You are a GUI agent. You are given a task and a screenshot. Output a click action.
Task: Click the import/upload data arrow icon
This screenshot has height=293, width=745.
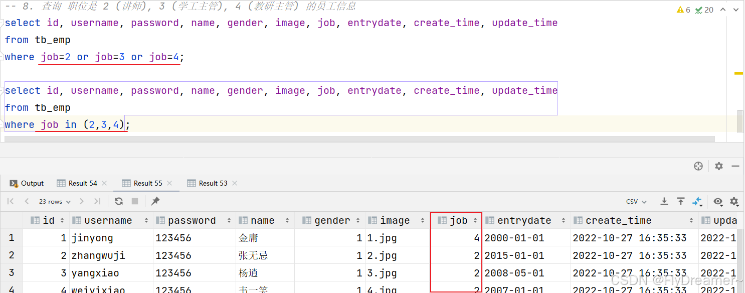681,201
